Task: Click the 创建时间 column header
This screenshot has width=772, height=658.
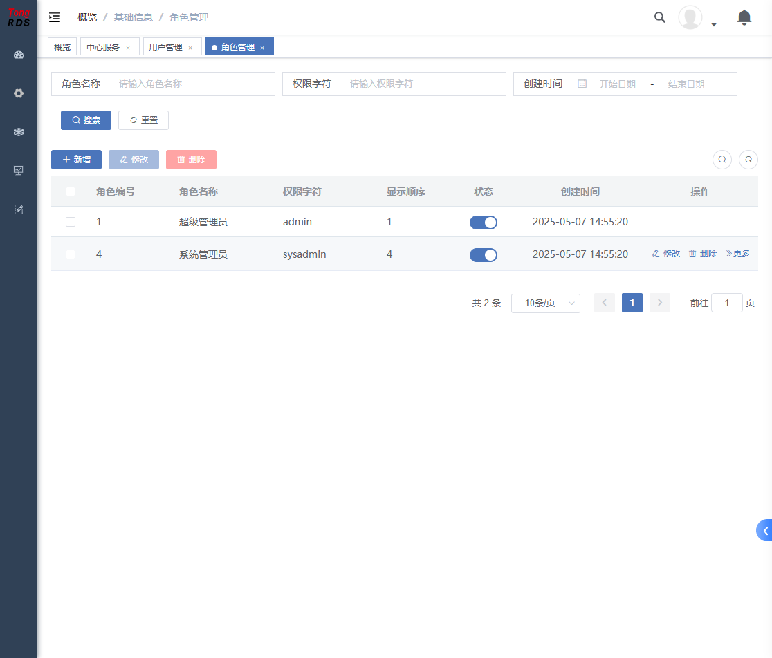Action: 580,191
